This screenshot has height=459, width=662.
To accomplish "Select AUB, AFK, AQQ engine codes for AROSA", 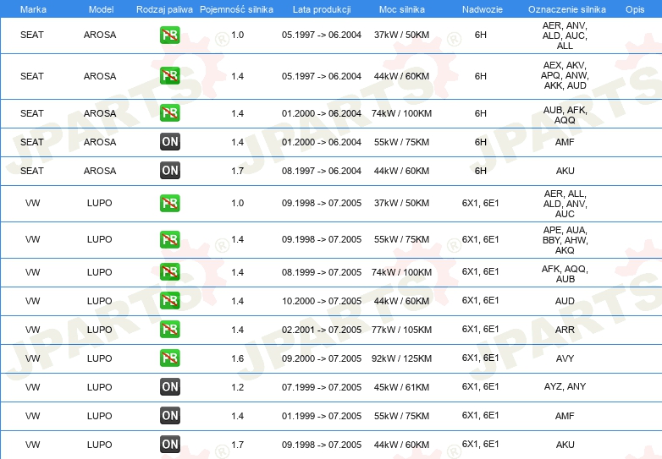I will (565, 115).
